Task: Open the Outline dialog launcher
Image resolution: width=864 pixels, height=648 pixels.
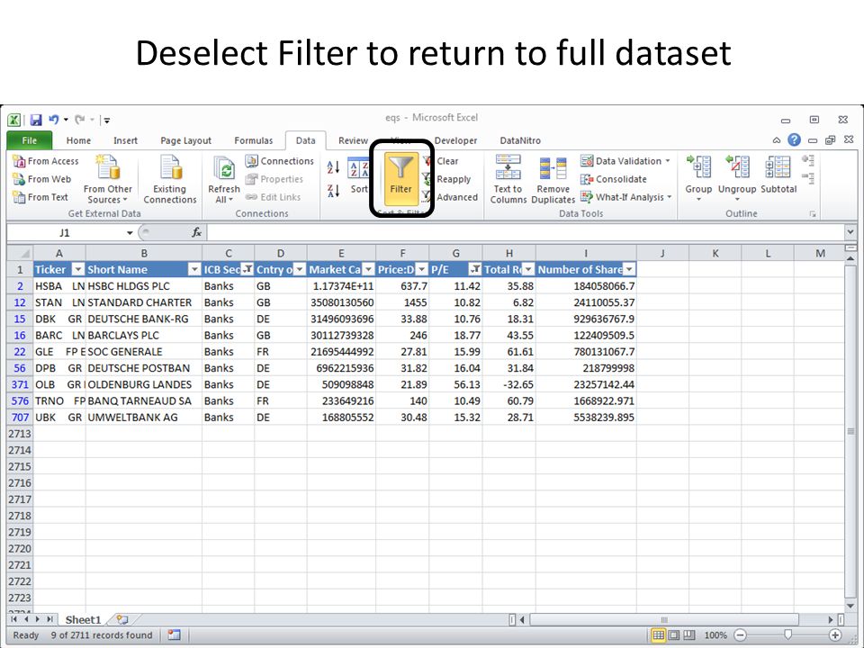Action: (x=813, y=214)
